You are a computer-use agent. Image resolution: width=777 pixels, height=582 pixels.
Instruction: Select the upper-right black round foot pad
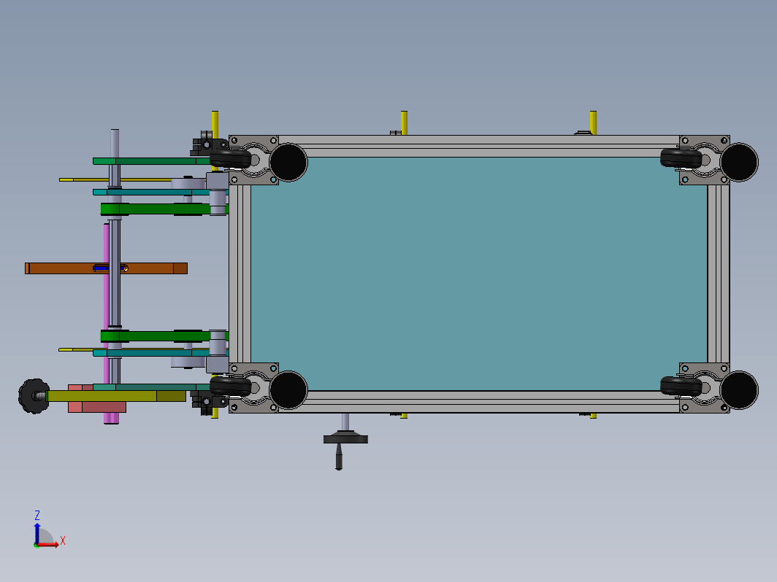(739, 163)
